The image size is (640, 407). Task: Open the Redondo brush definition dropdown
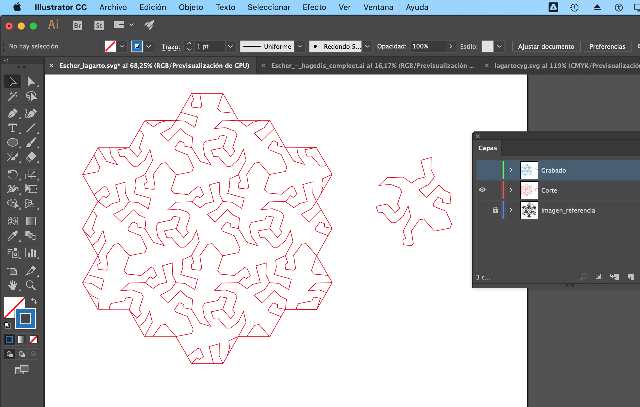point(367,46)
